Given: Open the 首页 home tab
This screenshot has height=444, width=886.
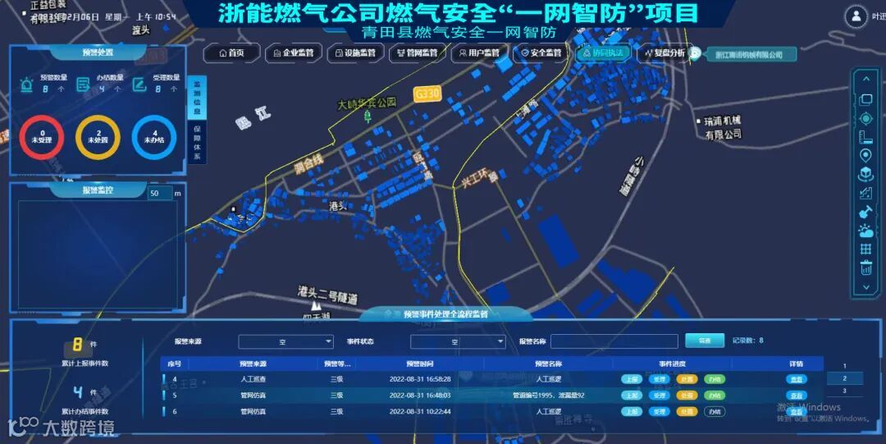Looking at the screenshot, I should click(x=231, y=53).
